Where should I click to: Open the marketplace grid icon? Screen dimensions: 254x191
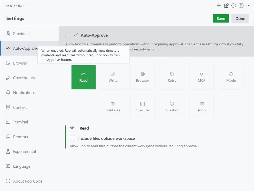coord(226,6)
